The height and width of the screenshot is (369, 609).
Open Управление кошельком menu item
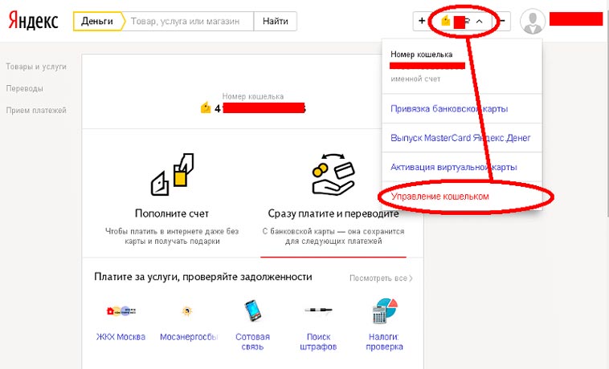click(x=439, y=197)
